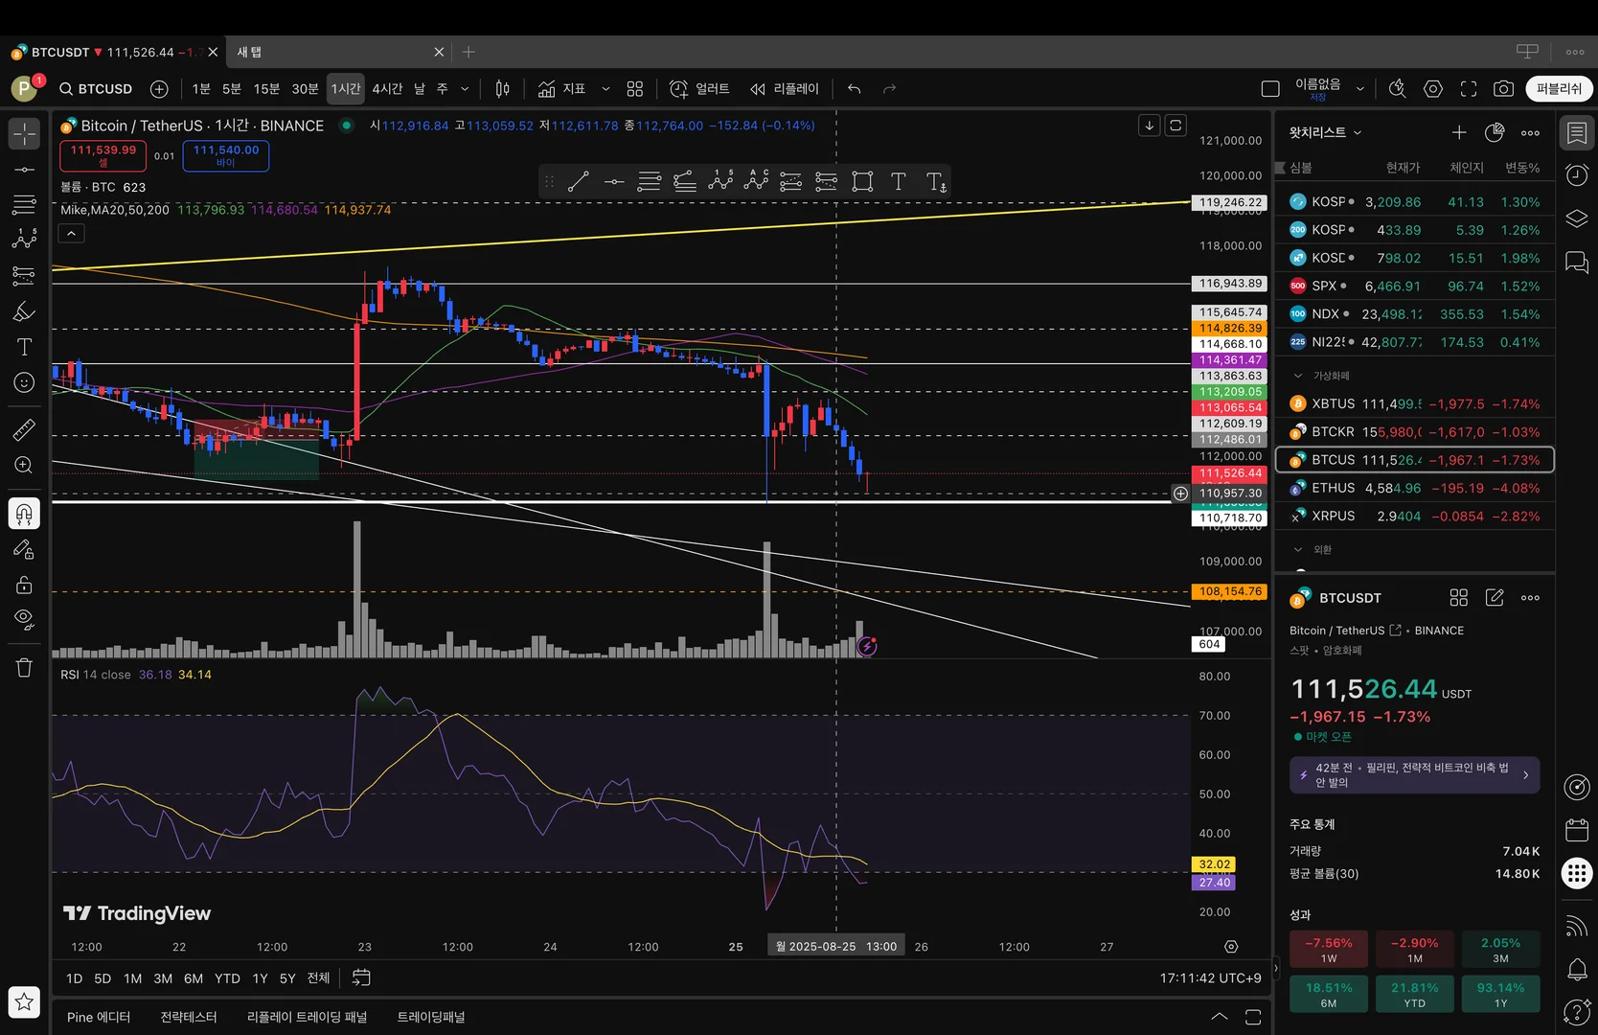Viewport: 1598px width, 1035px height.
Task: Click the 퍼블리쉬 publish button
Action: coord(1559,89)
